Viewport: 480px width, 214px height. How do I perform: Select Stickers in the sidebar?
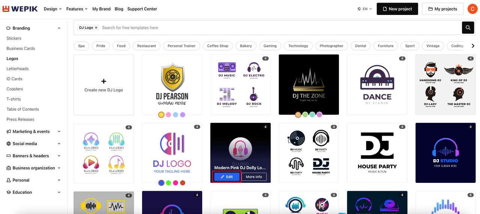[x=14, y=38]
